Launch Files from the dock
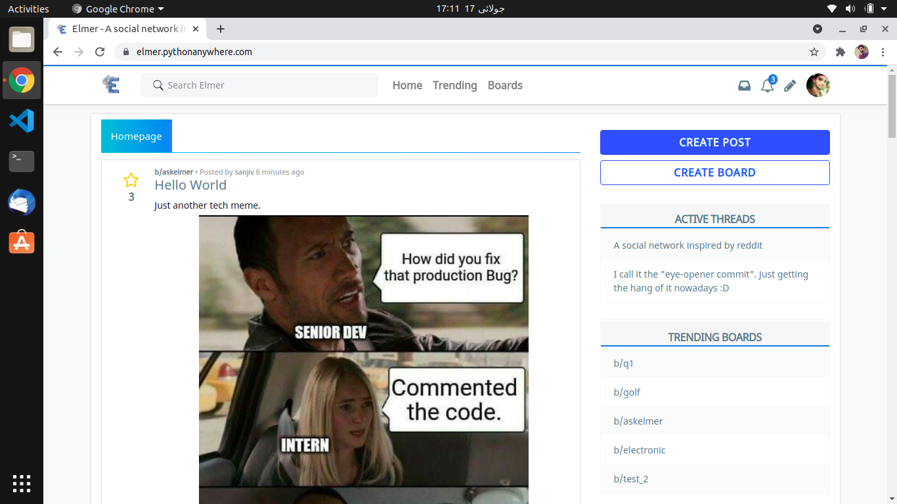Screen dimensions: 897x504 click(22, 39)
